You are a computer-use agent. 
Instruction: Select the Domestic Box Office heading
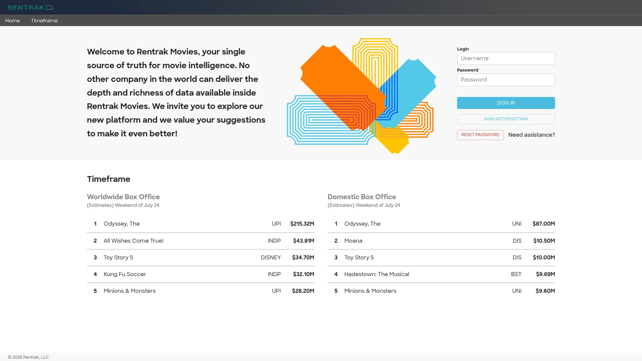pyautogui.click(x=362, y=197)
